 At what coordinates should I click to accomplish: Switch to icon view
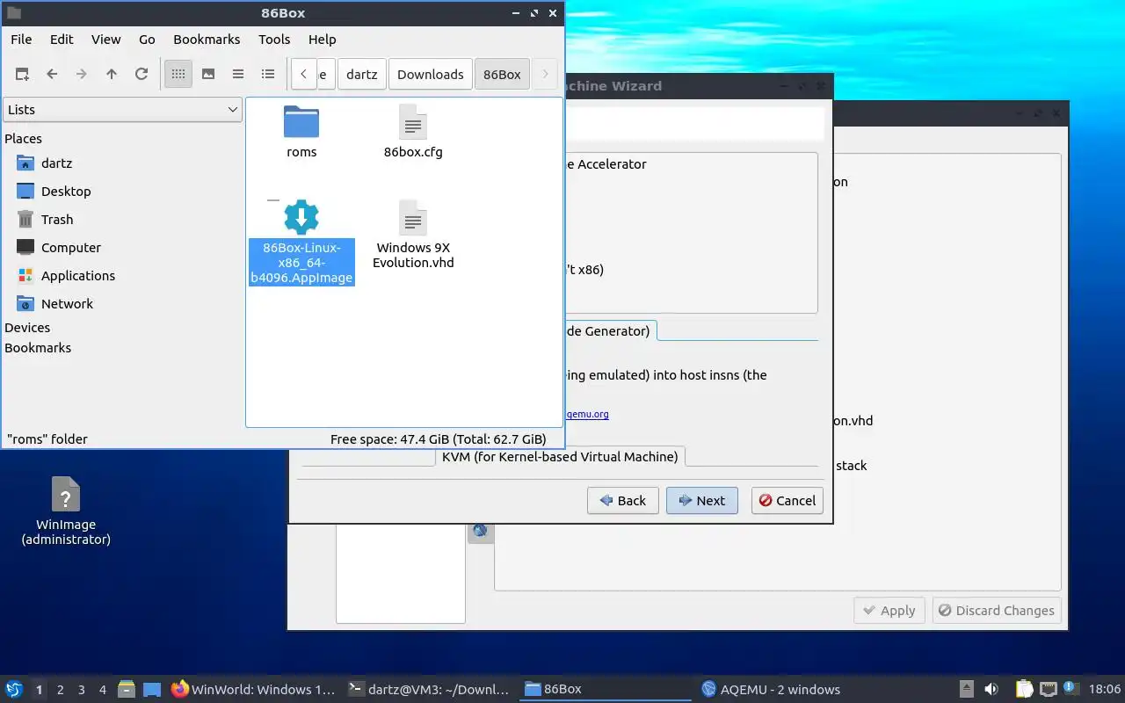[178, 75]
